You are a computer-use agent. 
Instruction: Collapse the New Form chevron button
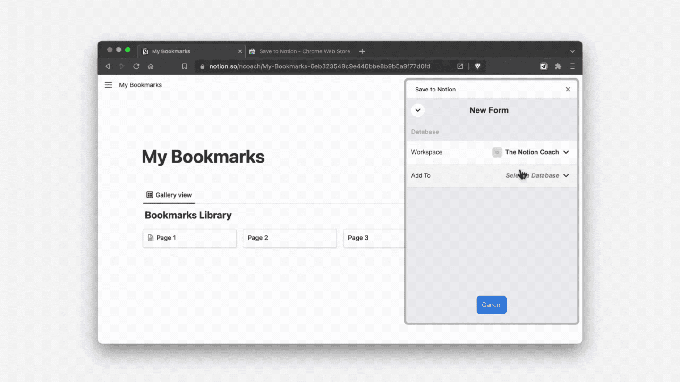418,110
